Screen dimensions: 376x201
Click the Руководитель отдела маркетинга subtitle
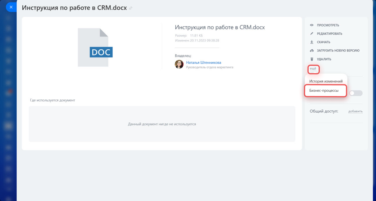click(210, 67)
